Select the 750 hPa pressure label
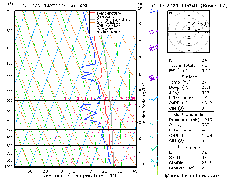 click(x=10, y=130)
